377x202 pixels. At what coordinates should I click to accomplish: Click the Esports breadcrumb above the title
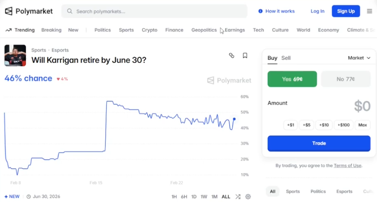click(x=60, y=50)
